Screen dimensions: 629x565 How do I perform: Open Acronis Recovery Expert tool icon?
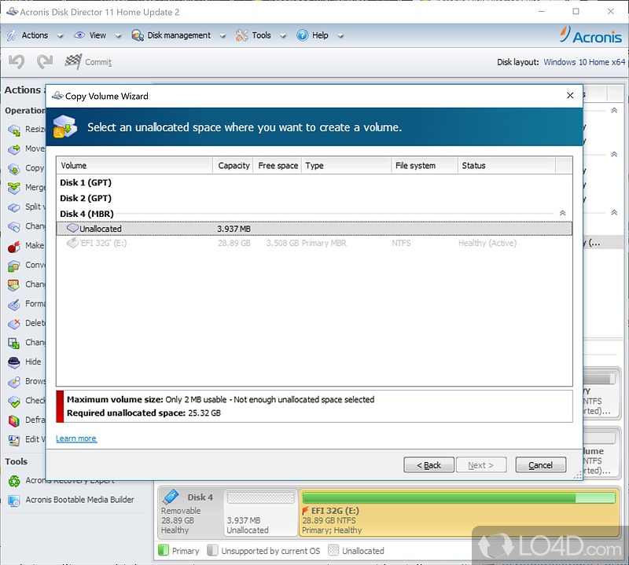point(14,481)
